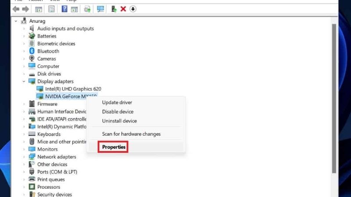Expand the Cameras category
This screenshot has height=197, width=351.
coord(24,59)
